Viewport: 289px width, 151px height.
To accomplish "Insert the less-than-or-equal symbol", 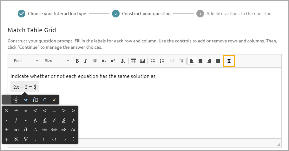I will coord(45,110).
